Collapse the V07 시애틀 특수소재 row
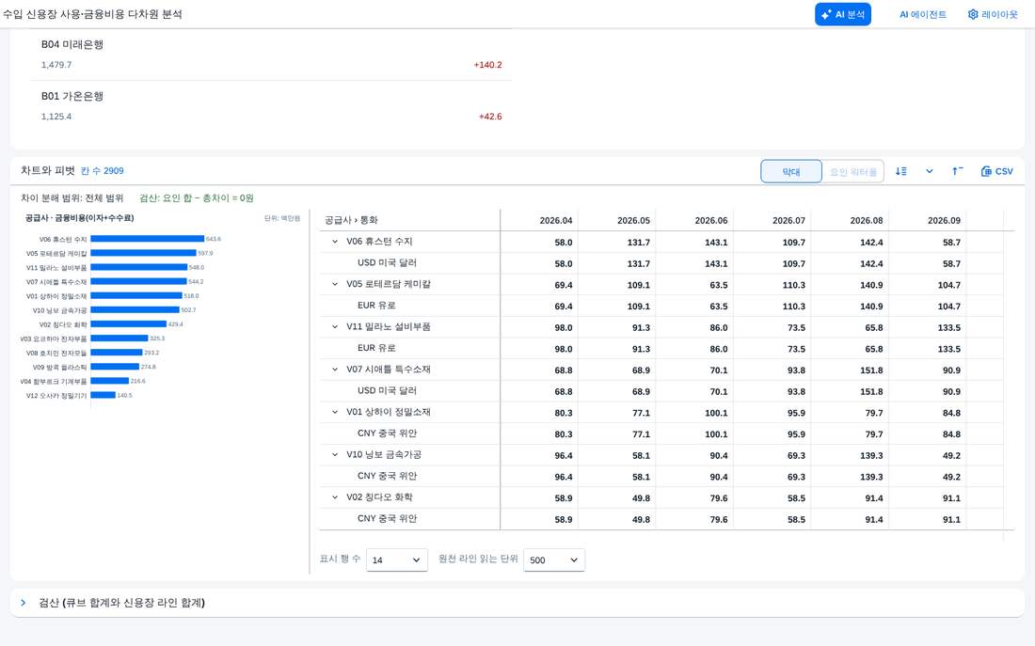Viewport: 1035px width, 646px height. tap(335, 370)
